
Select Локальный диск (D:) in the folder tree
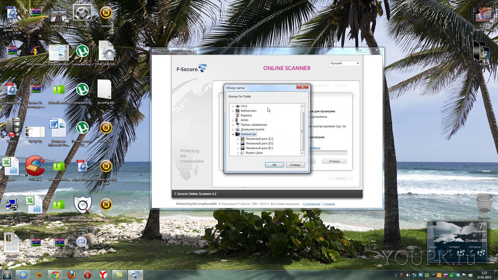259,143
